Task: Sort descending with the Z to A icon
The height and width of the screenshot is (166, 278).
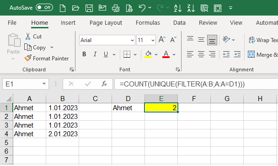Action: (191, 8)
